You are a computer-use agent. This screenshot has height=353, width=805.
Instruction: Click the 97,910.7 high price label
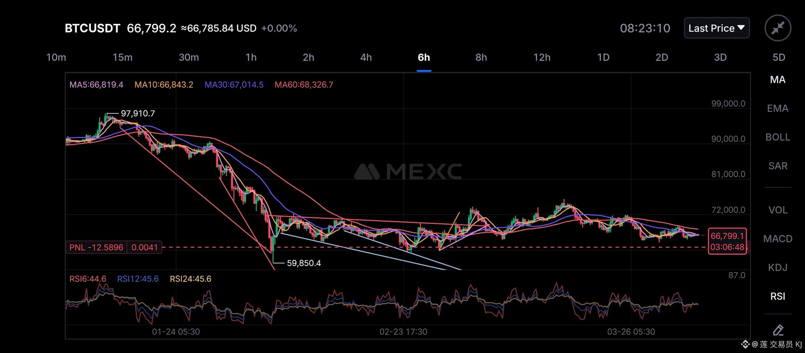point(138,114)
